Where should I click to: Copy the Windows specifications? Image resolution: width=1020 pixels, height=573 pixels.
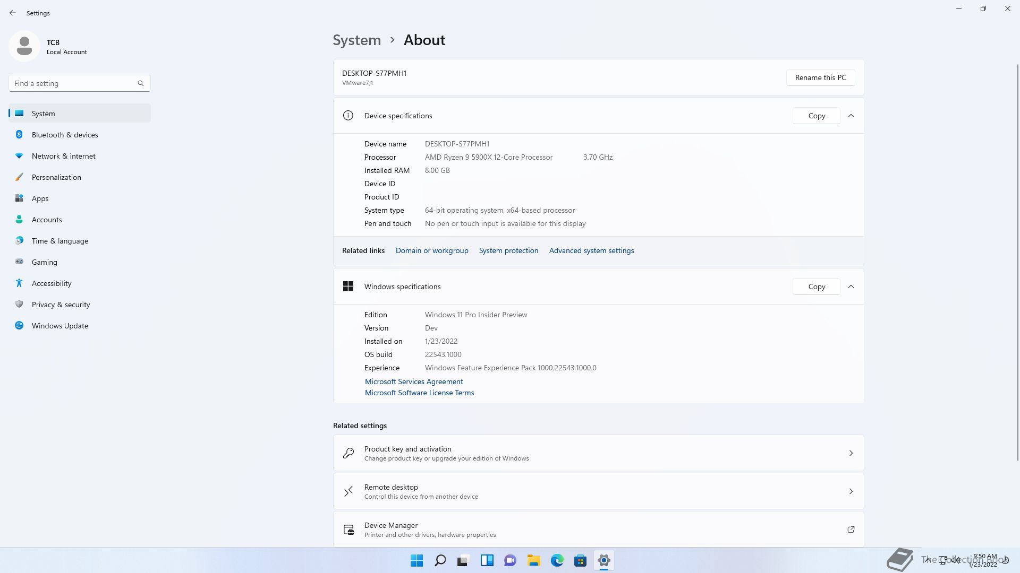click(817, 286)
